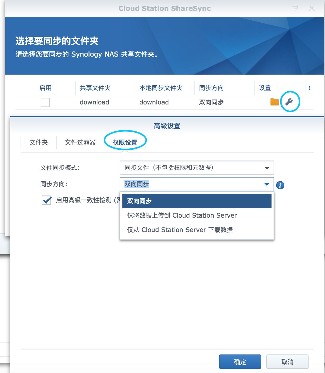Open the column options menu in table header

coord(309,88)
